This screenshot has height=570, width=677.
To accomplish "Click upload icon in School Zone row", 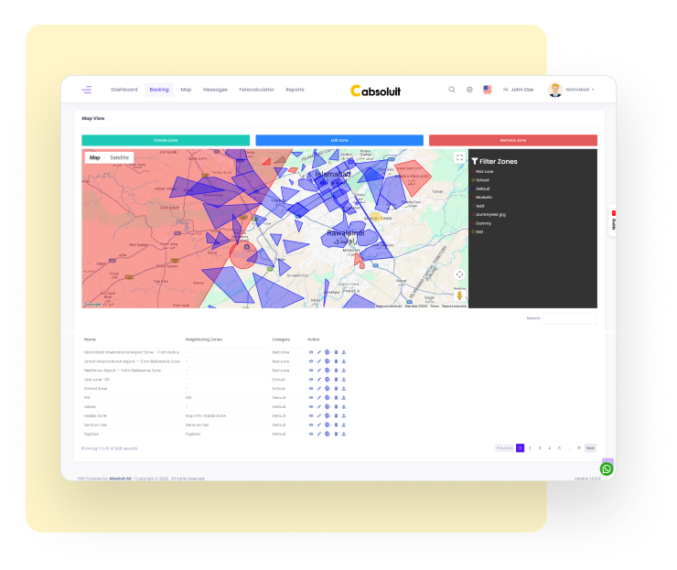I will (x=344, y=389).
